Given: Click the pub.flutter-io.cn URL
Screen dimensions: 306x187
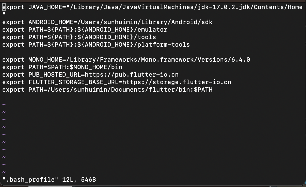Looking at the screenshot, I should (x=132, y=74).
